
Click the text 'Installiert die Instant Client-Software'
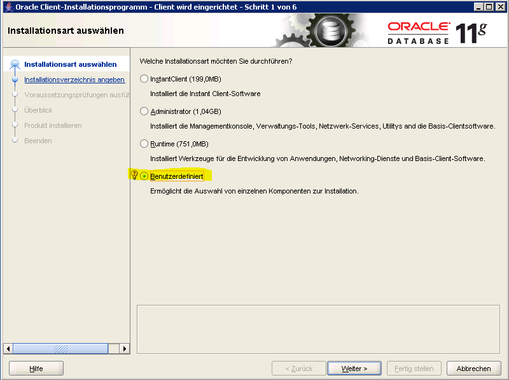pyautogui.click(x=205, y=94)
